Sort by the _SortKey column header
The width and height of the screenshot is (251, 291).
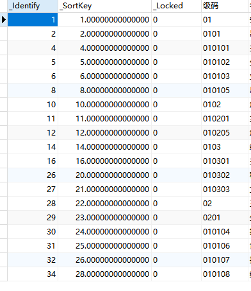(x=104, y=6)
